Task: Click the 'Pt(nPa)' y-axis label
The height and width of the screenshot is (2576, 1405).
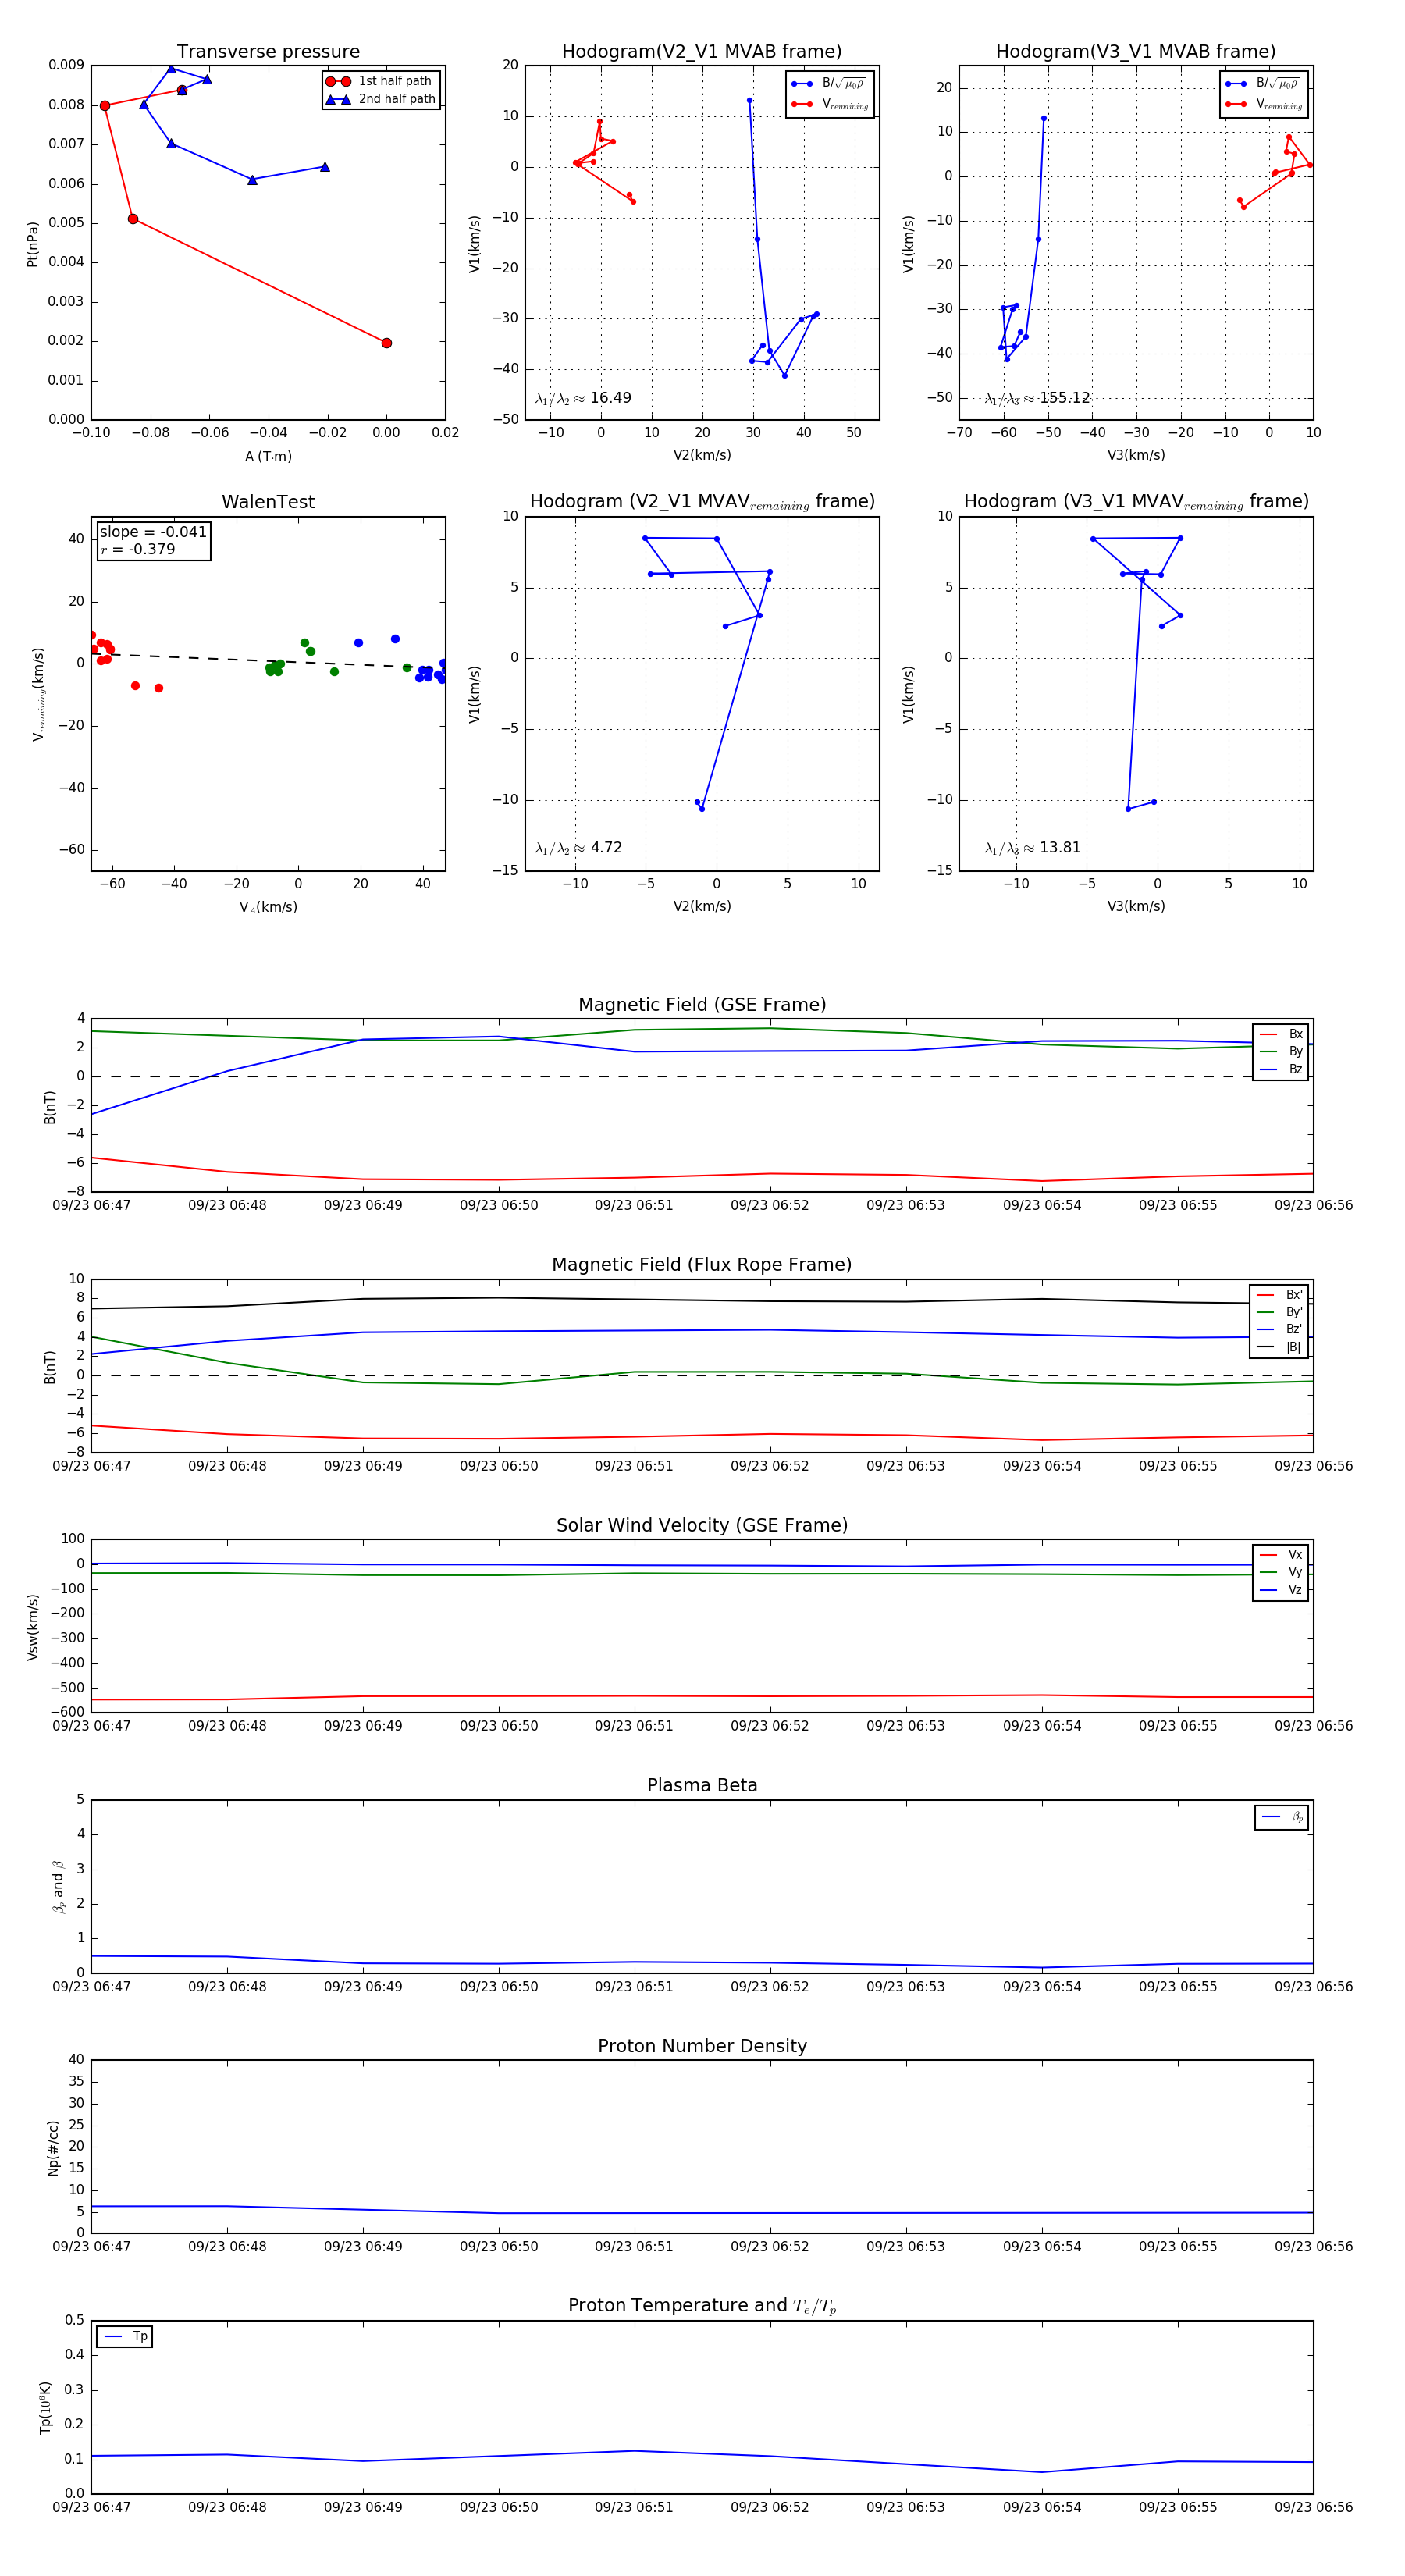Action: coord(32,243)
